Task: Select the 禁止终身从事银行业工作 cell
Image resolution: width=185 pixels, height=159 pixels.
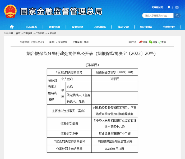Action: point(115,134)
